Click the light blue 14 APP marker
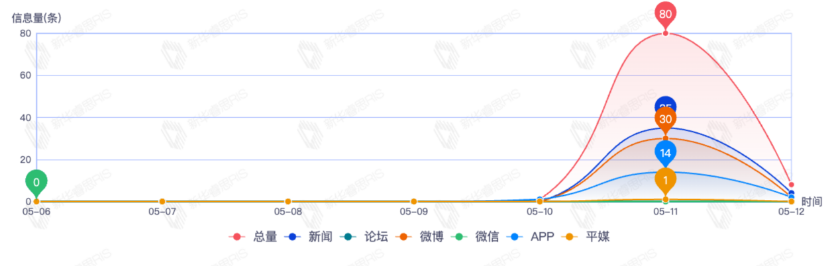Screen dimensions: 838x266 (x=666, y=153)
